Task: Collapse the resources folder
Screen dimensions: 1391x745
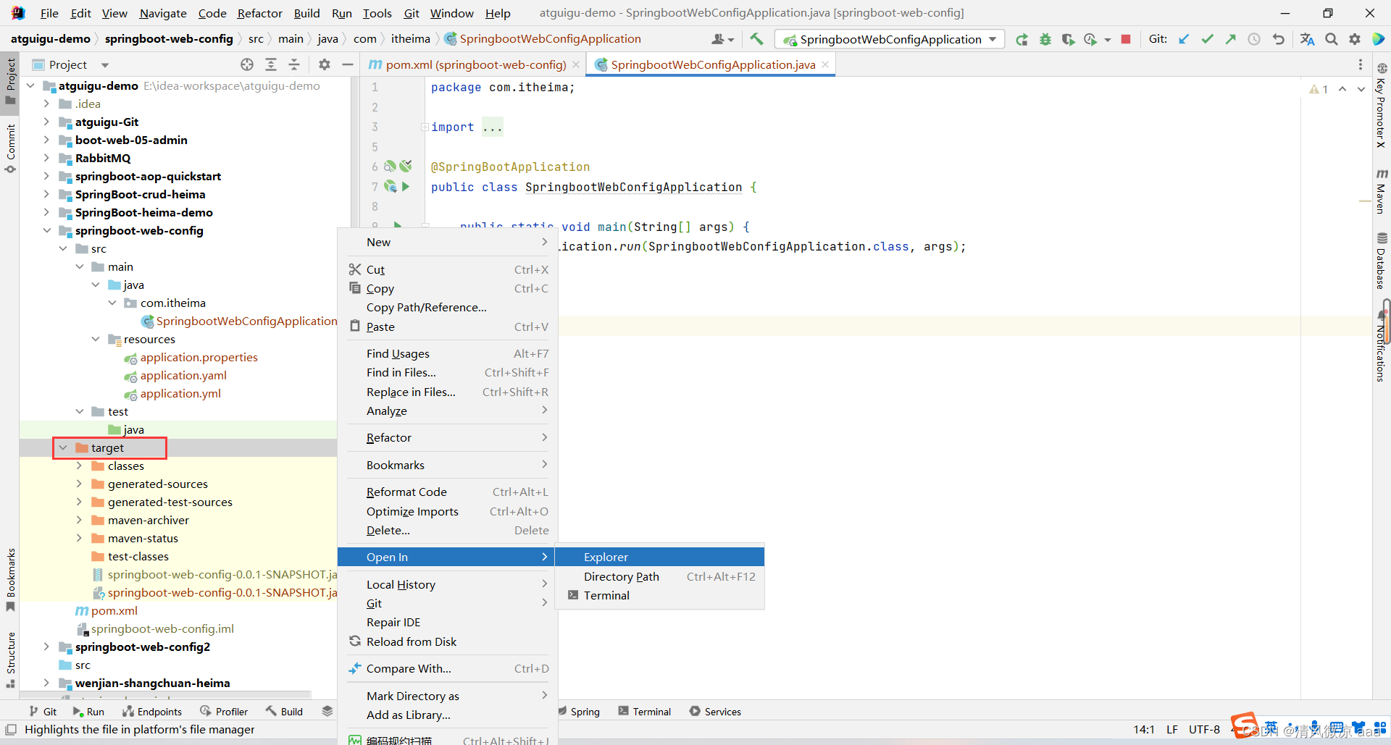Action: 96,339
